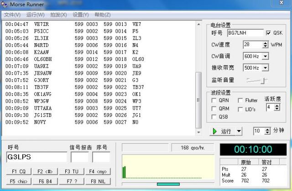Enable the Flutter checkbox
This screenshot has width=292, height=191.
pos(240,101)
